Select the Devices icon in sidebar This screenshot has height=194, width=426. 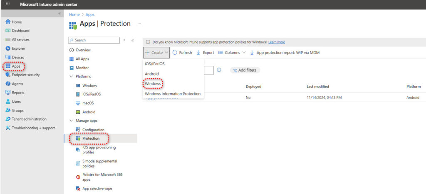pyautogui.click(x=8, y=57)
